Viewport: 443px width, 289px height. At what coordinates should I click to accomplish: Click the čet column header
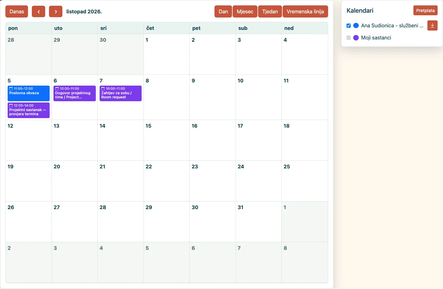(166, 28)
